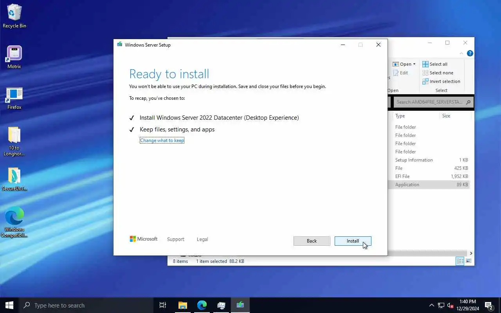Click Invert selection in Explorer ribbon
This screenshot has width=501, height=313.
coord(441,81)
